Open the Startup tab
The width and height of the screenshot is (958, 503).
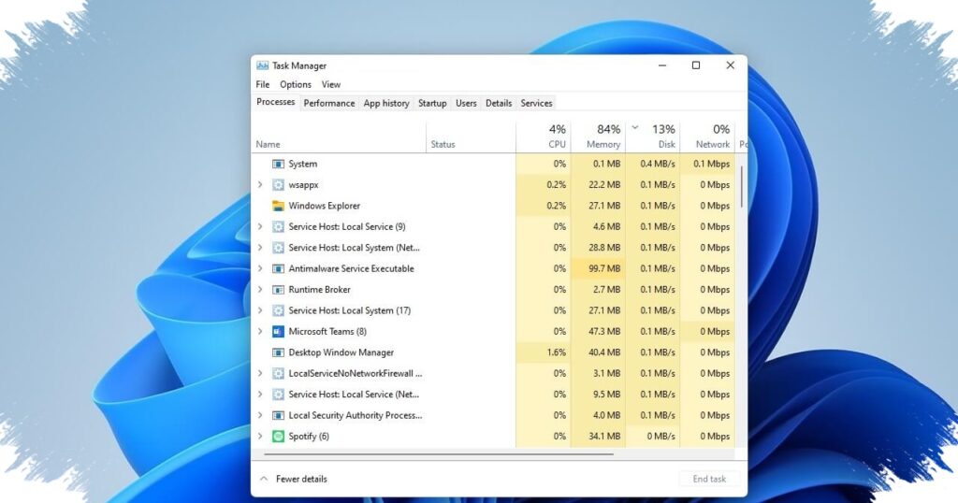(x=432, y=103)
